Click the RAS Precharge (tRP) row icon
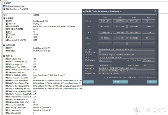The height and width of the screenshot is (115, 168). tap(6, 64)
